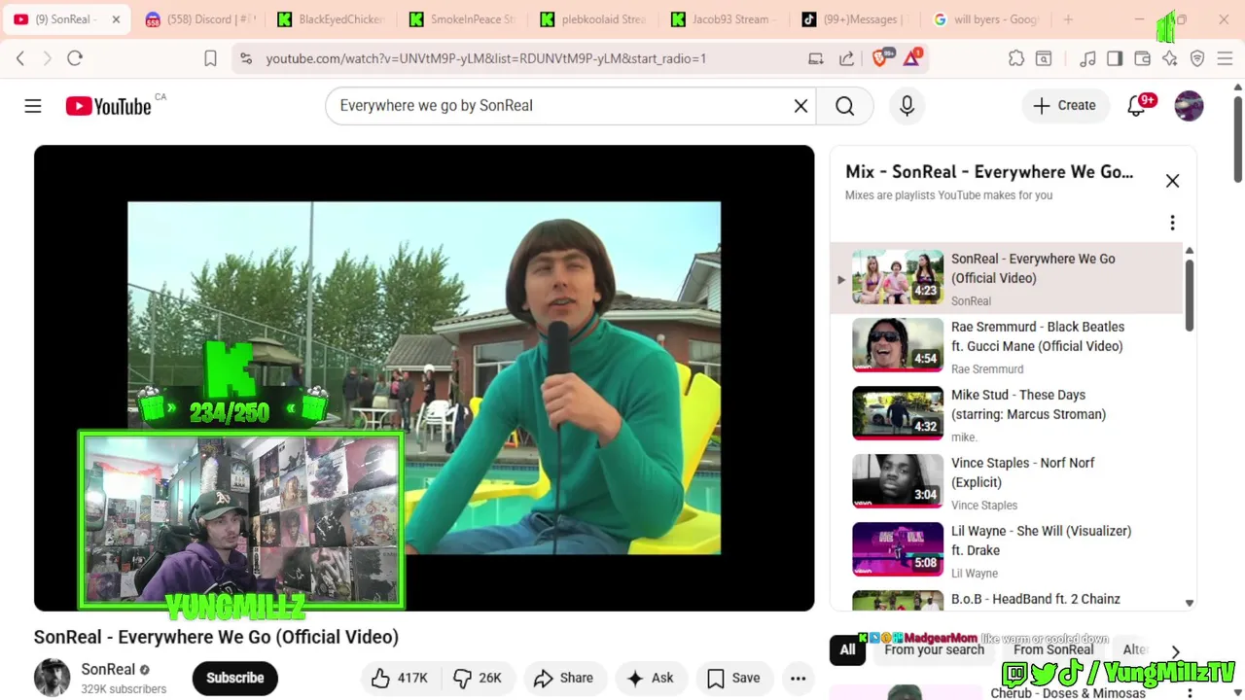Go back with browser back arrow
The width and height of the screenshot is (1245, 700).
pyautogui.click(x=20, y=58)
